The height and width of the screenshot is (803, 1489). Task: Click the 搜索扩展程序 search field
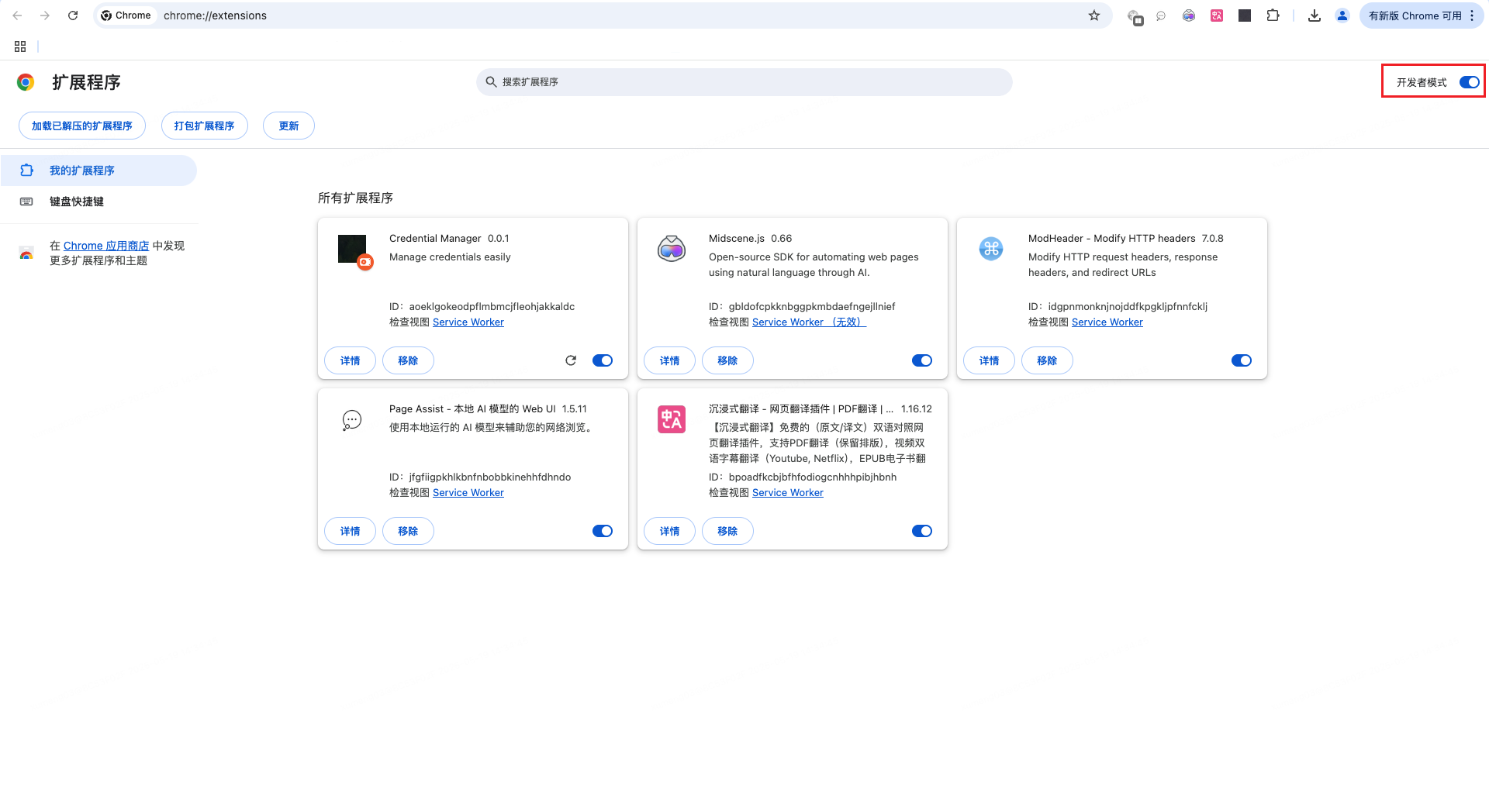pyautogui.click(x=744, y=82)
